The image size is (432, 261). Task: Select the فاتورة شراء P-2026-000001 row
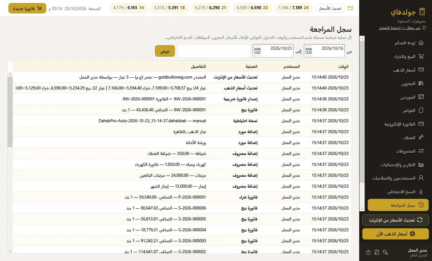click(182, 197)
